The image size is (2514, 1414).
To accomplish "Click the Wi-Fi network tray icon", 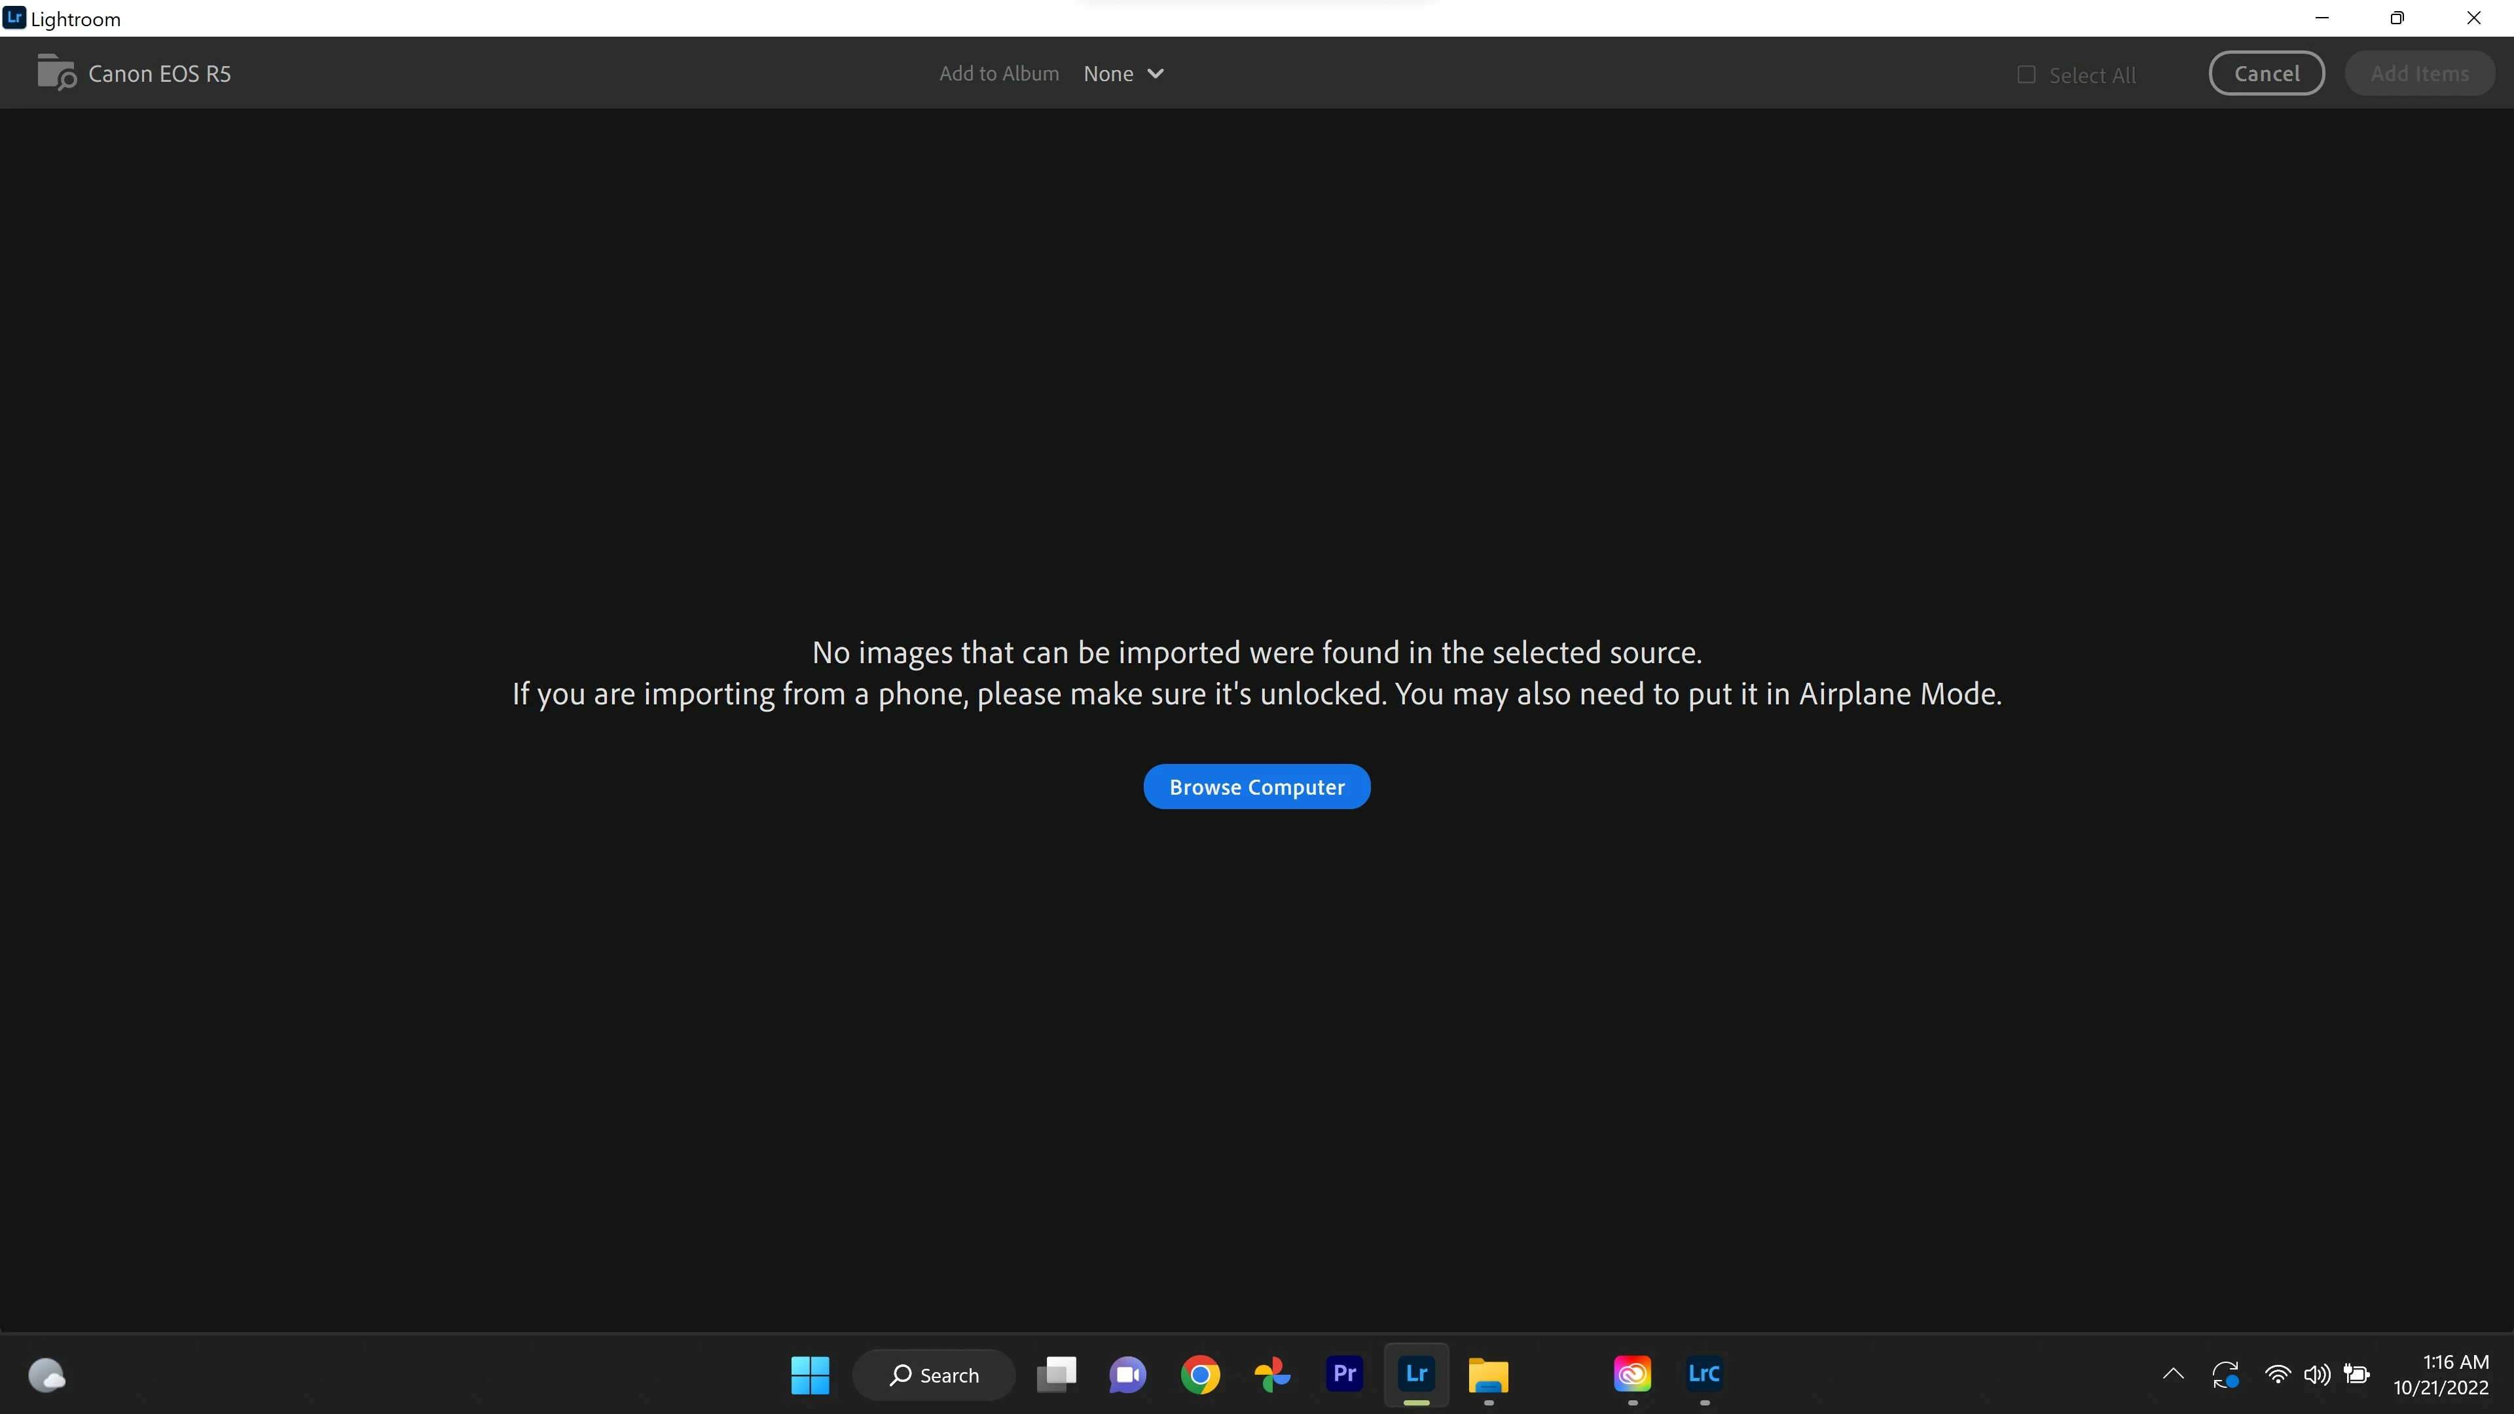I will (2277, 1375).
